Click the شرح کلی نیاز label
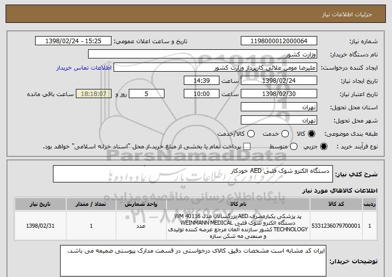The image size is (392, 277). [x=356, y=174]
